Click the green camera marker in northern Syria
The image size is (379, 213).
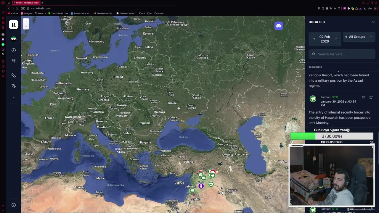(x=200, y=175)
